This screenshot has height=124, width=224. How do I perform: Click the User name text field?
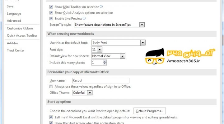(x=101, y=81)
